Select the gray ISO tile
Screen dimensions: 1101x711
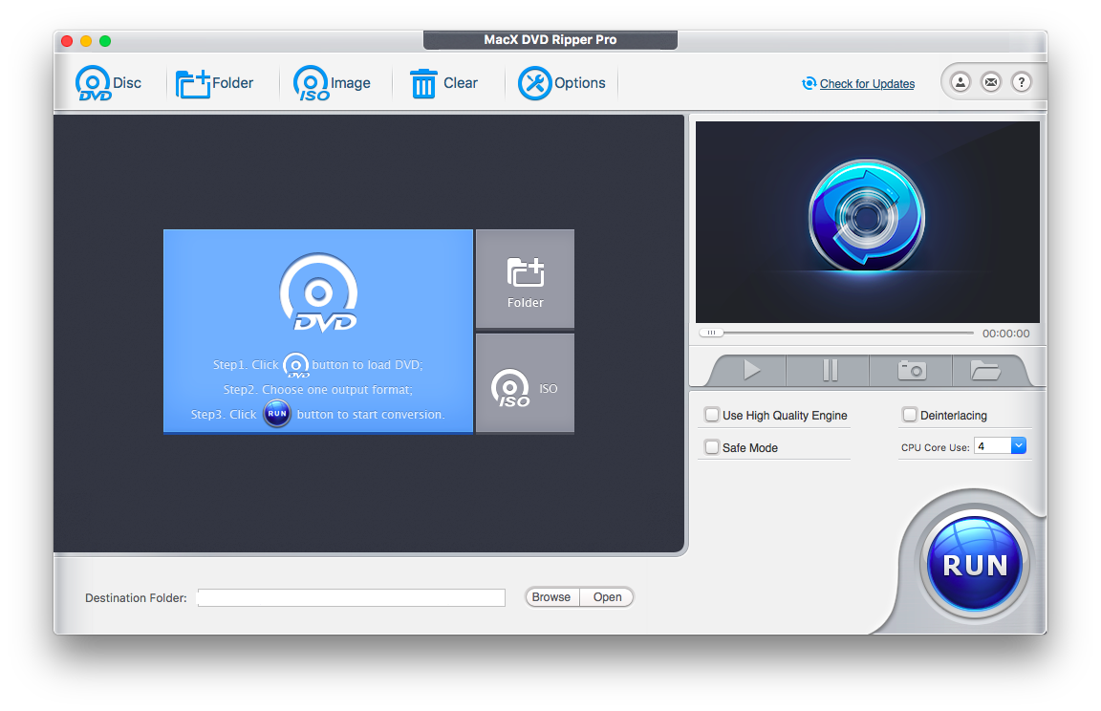click(526, 383)
